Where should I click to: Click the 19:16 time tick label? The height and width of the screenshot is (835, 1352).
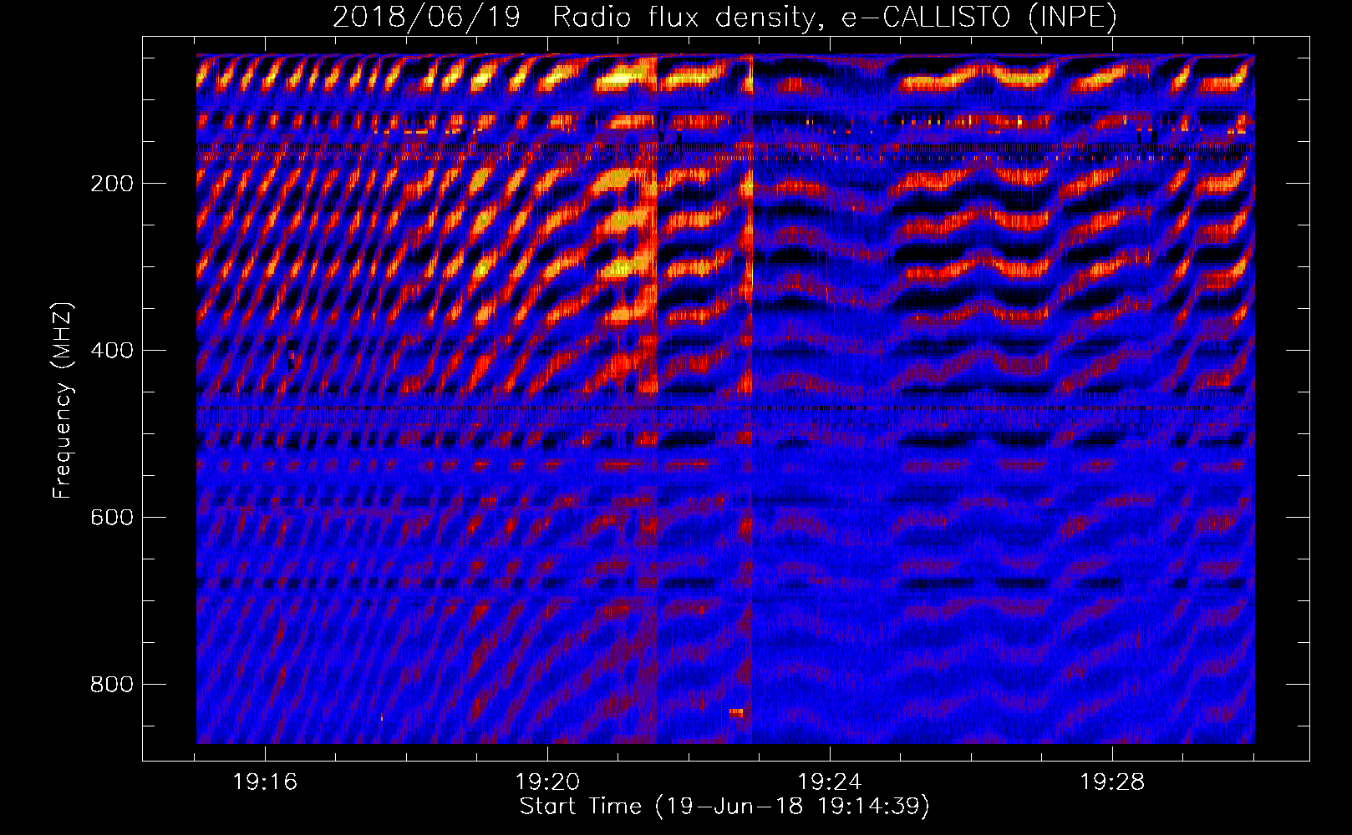point(265,782)
